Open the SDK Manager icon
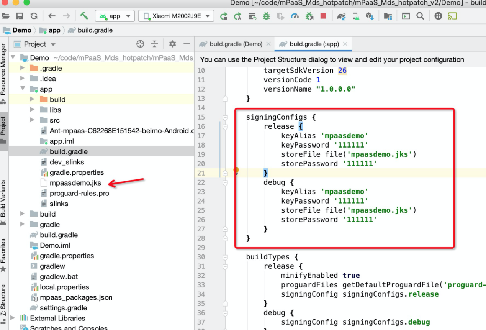486x330 pixels. [370, 16]
